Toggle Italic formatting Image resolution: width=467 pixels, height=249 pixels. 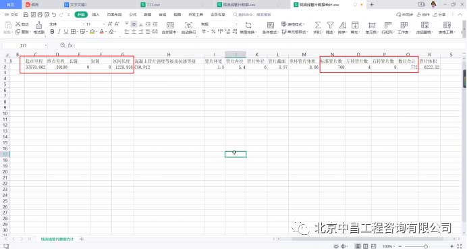(59, 32)
